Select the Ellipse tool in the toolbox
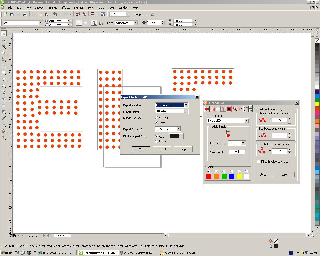The height and width of the screenshot is (256, 320). pyautogui.click(x=4, y=79)
